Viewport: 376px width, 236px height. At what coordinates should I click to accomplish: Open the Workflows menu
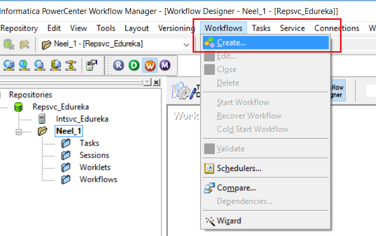223,28
